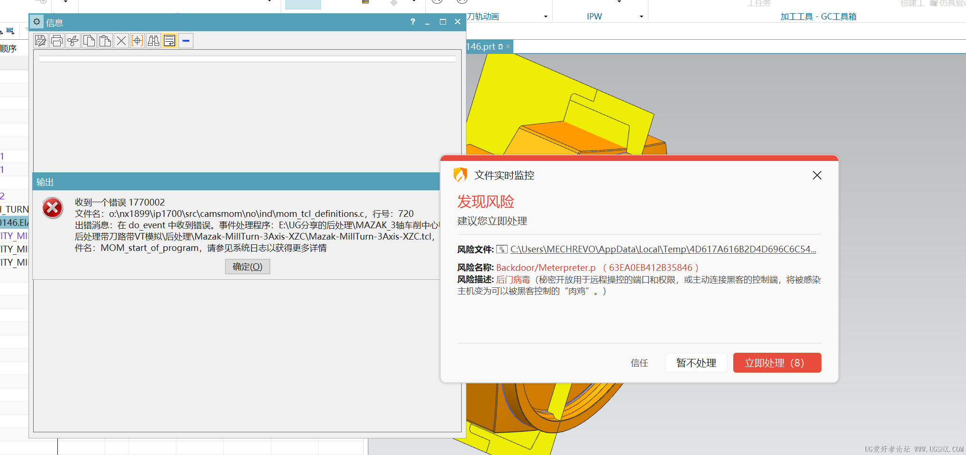The width and height of the screenshot is (966, 455).
Task: Click 暂不处理 button
Action: point(696,363)
